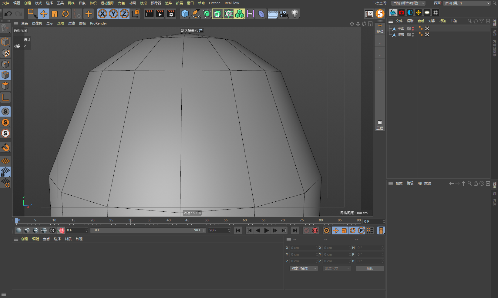Click the camera object icon
The width and height of the screenshot is (498, 298).
pyautogui.click(x=284, y=14)
